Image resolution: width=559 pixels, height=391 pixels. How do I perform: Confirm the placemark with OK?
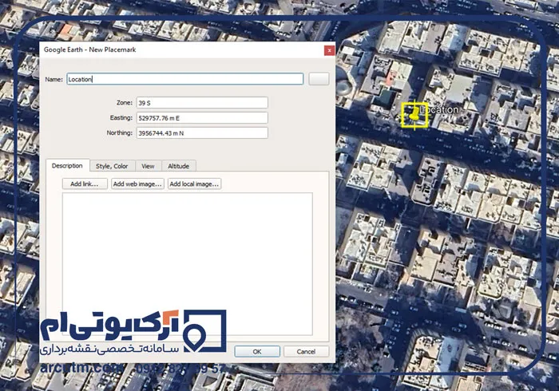point(257,351)
